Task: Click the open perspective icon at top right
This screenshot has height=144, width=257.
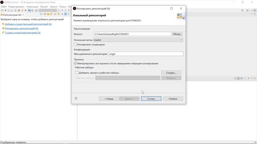Action: (247, 10)
